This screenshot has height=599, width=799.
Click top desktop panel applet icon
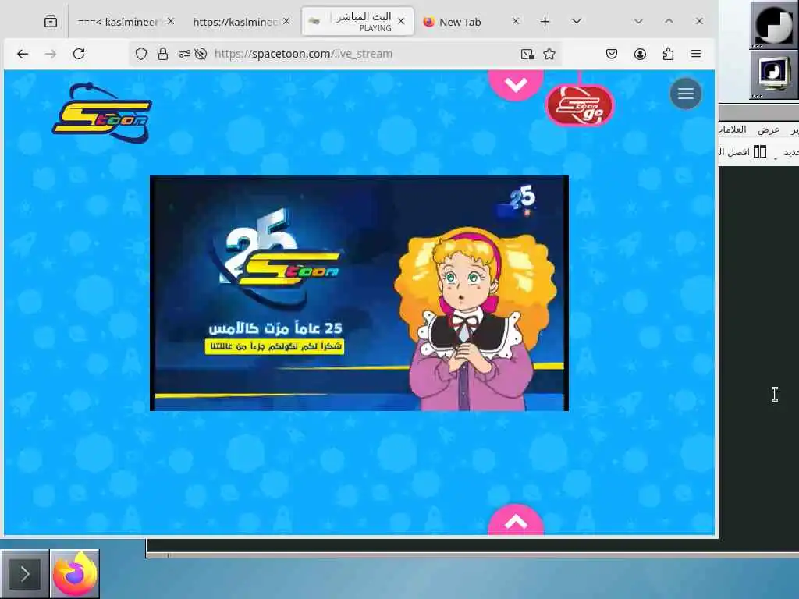click(x=774, y=24)
